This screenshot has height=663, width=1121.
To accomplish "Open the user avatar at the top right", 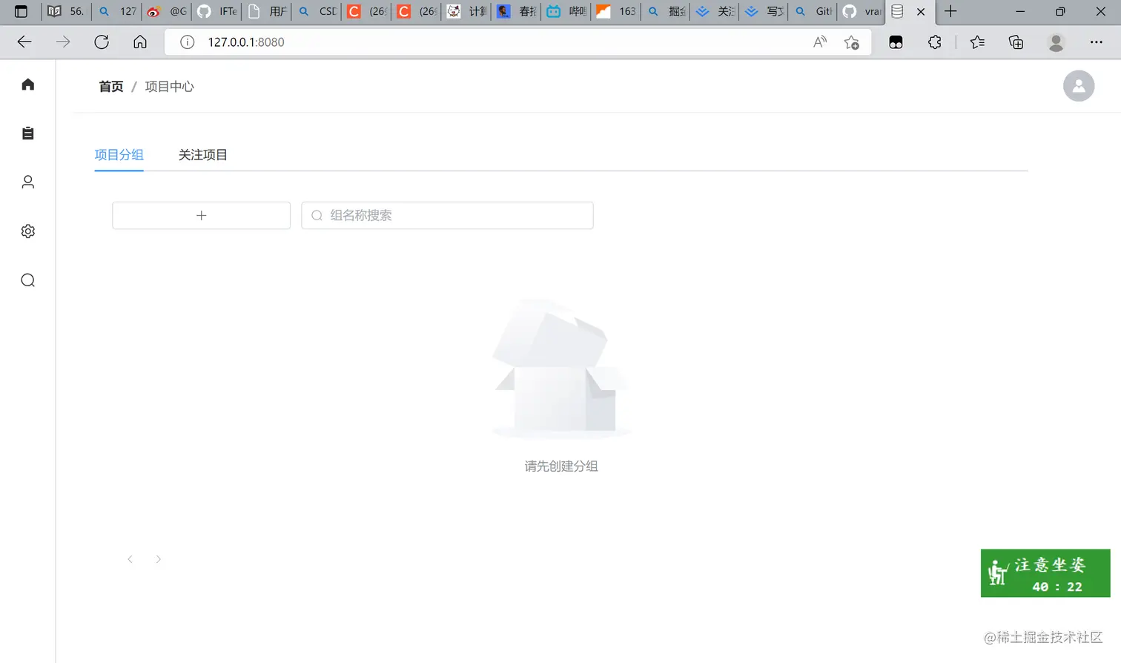I will click(1079, 86).
